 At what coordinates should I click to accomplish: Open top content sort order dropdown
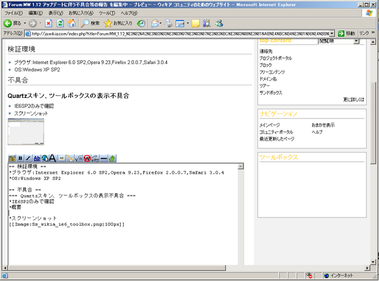click(356, 41)
